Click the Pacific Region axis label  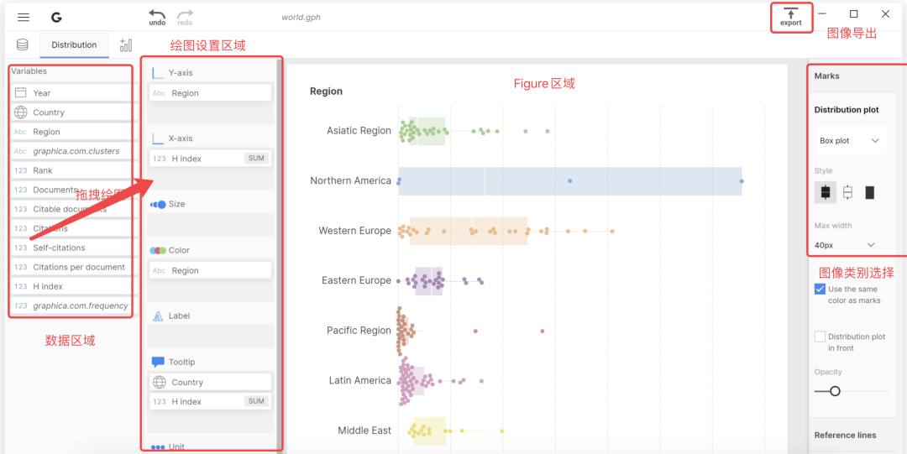pos(359,331)
